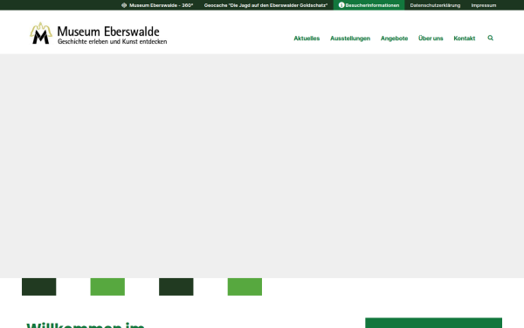Screen dimensions: 524x328
Task: Open the Angebote menu
Action: 394,38
